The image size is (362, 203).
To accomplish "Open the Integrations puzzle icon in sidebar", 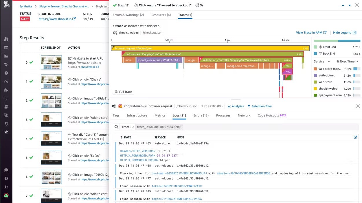I will pyautogui.click(x=6, y=90).
